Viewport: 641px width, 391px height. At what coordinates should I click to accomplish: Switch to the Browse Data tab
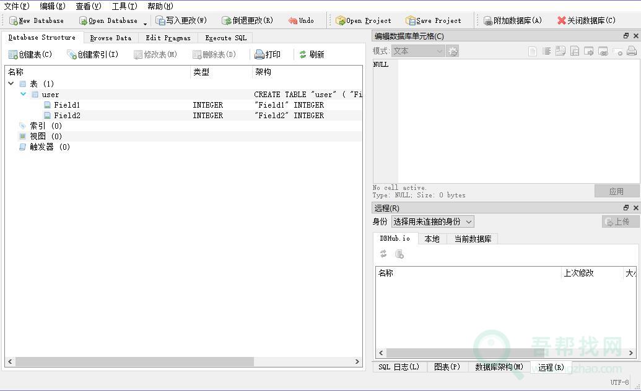[x=110, y=38]
